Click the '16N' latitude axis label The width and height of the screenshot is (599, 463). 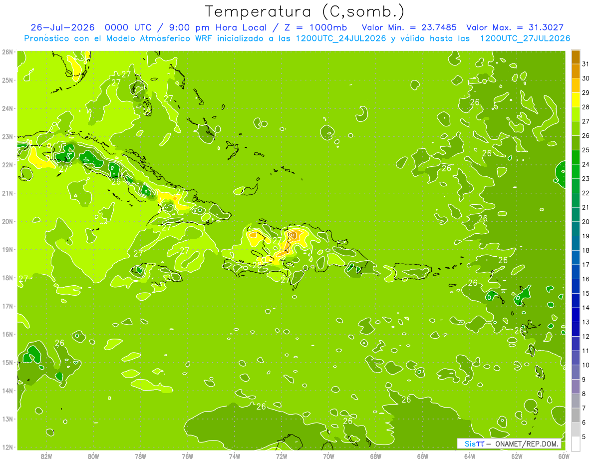click(x=7, y=334)
